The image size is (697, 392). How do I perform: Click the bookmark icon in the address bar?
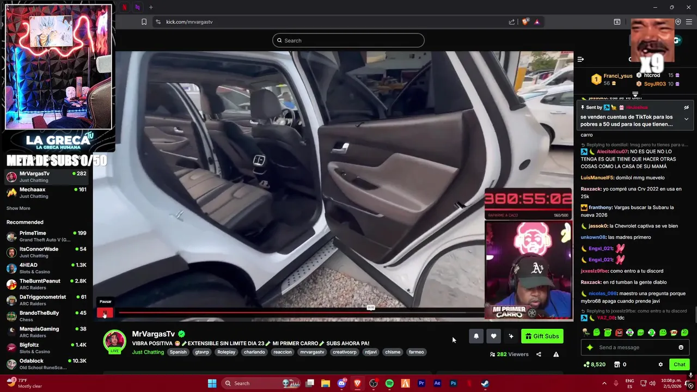tap(144, 22)
